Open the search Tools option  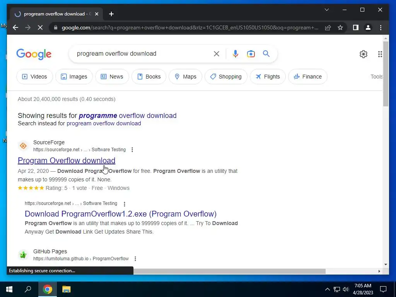[x=377, y=77]
